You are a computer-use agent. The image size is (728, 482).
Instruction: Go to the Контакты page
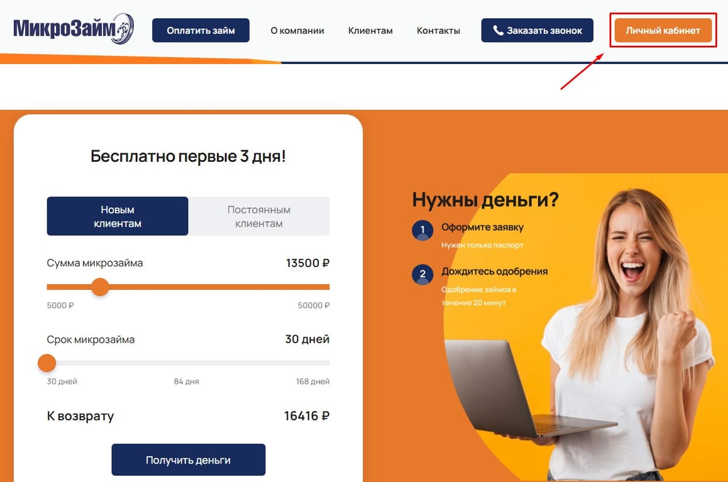[438, 31]
